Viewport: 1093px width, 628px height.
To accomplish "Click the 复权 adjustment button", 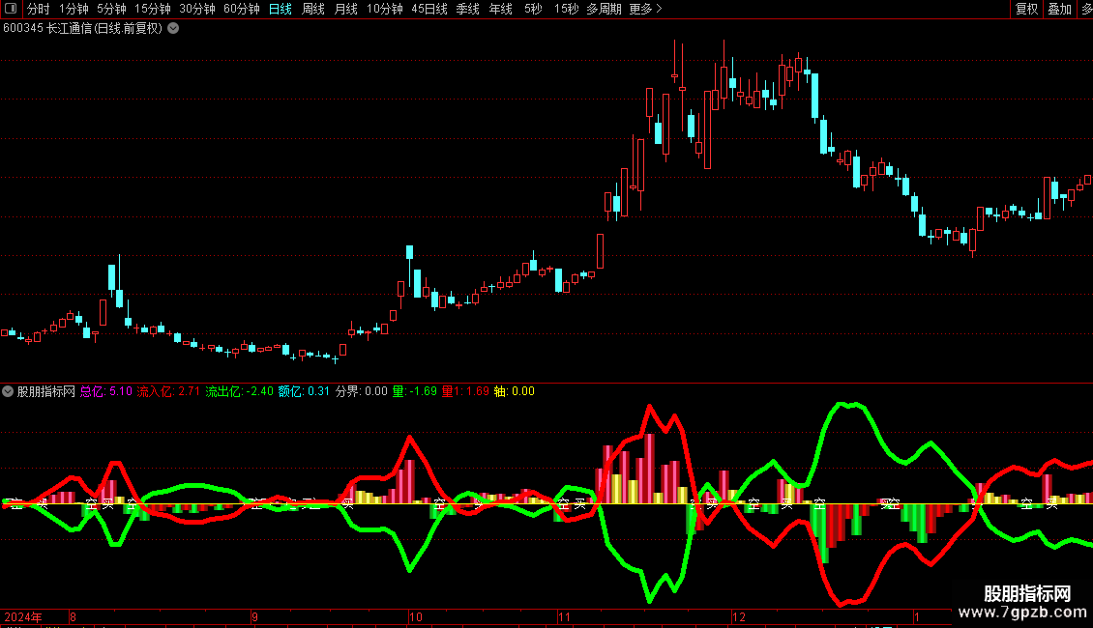I will tap(1027, 9).
